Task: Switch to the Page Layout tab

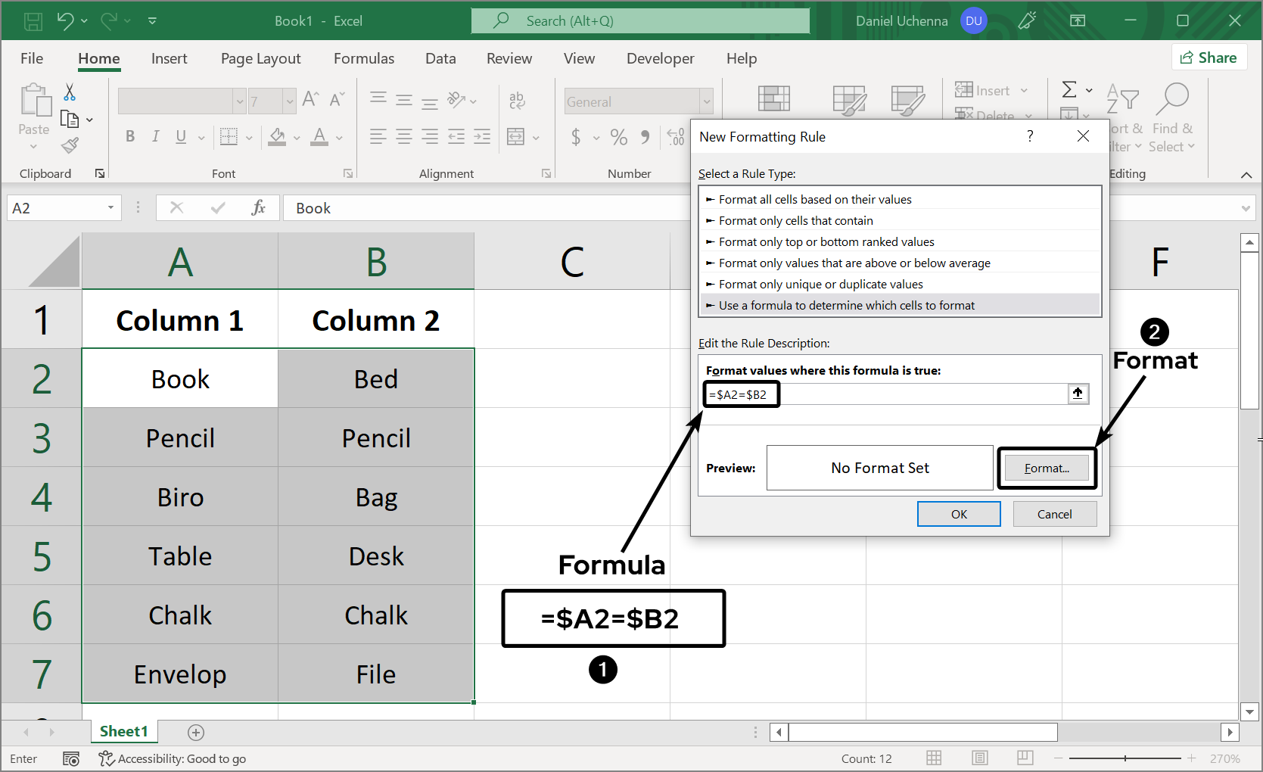Action: [260, 59]
